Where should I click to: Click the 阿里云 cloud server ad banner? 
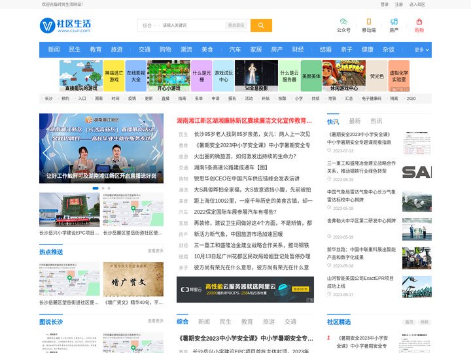coord(245,290)
